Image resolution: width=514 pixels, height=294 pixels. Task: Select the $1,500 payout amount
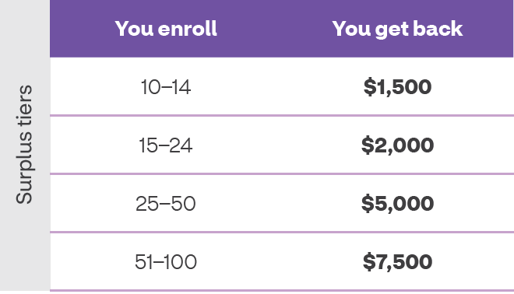[397, 87]
